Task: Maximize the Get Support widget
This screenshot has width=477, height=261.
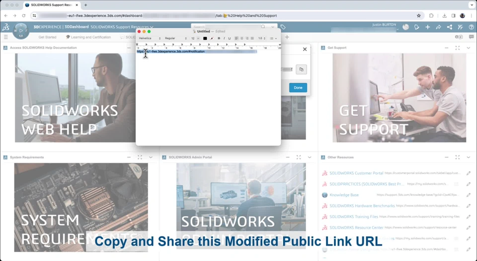Action: (x=458, y=48)
